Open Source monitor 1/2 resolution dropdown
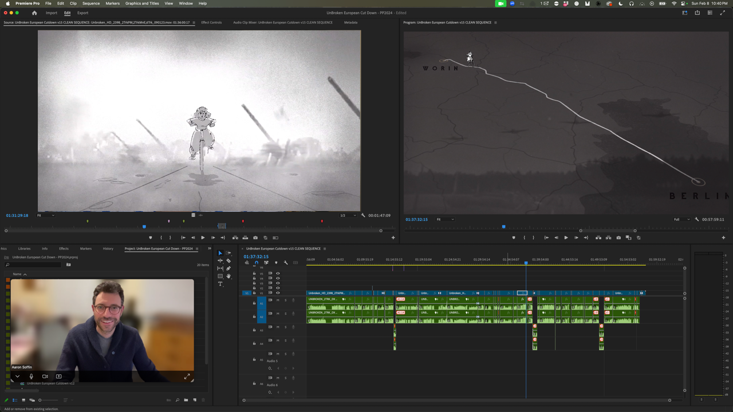Image resolution: width=733 pixels, height=412 pixels. (x=348, y=216)
